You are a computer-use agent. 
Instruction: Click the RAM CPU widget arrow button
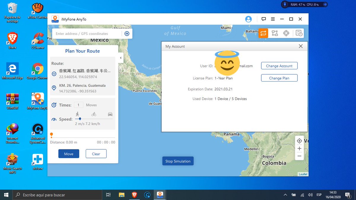click(325, 4)
